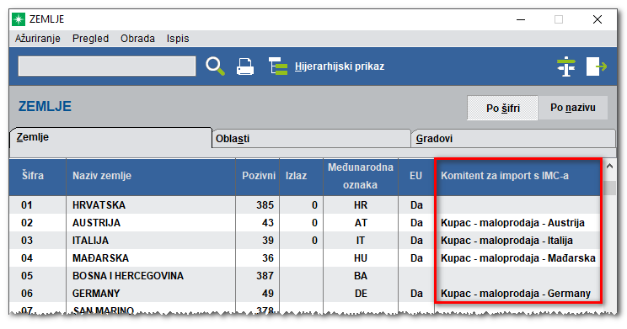Click code cell 06
This screenshot has height=329, width=627.
coord(27,293)
